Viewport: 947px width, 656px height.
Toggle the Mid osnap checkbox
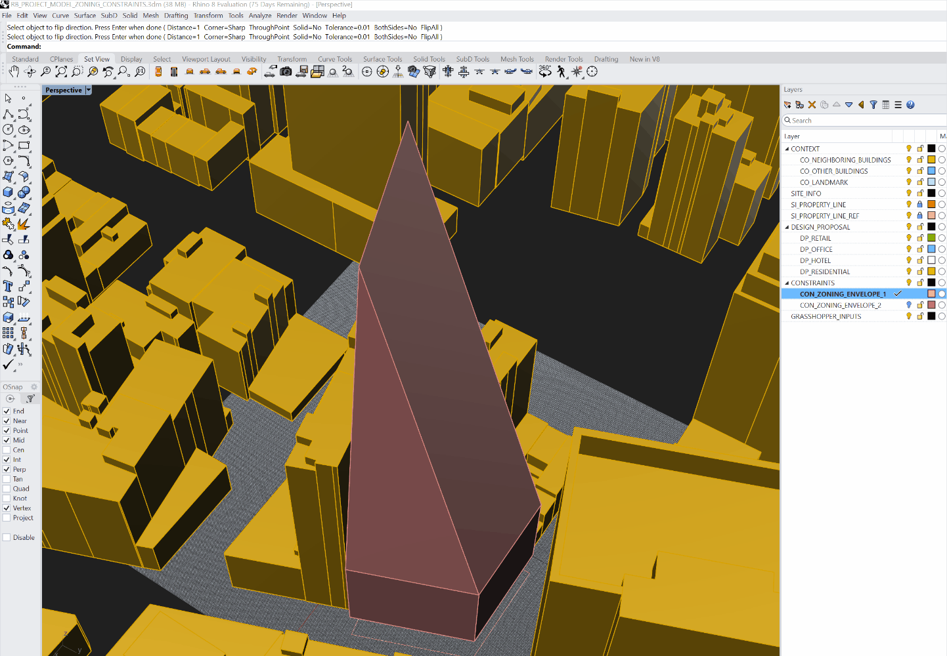coord(7,440)
